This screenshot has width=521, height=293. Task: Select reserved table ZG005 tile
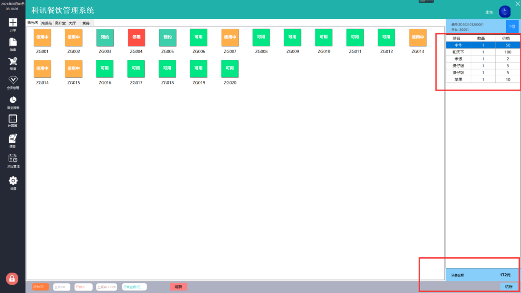pyautogui.click(x=167, y=38)
